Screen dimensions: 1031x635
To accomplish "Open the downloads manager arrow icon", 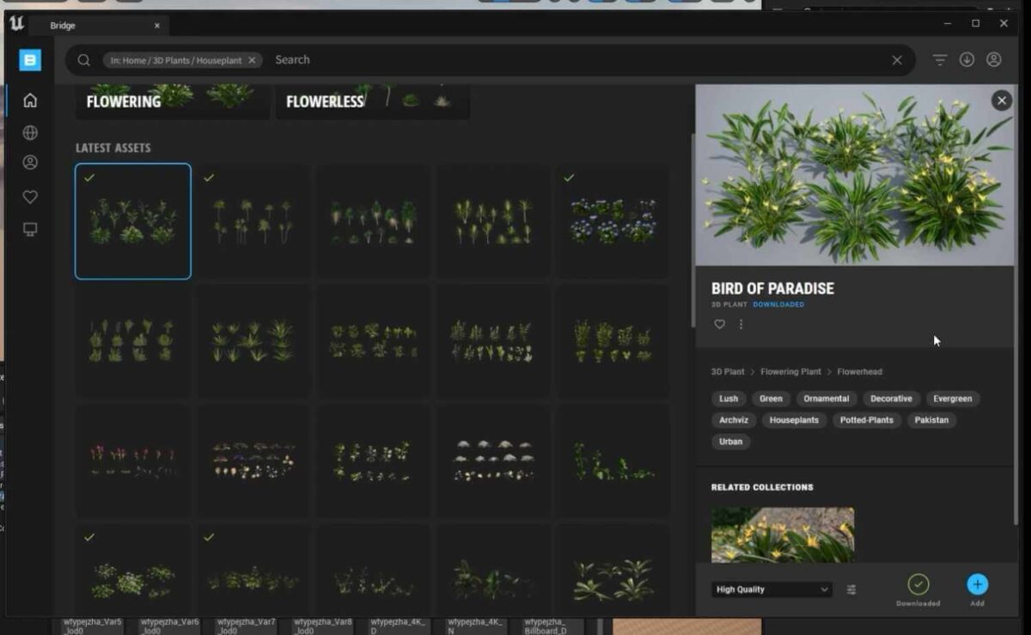I will pyautogui.click(x=967, y=59).
